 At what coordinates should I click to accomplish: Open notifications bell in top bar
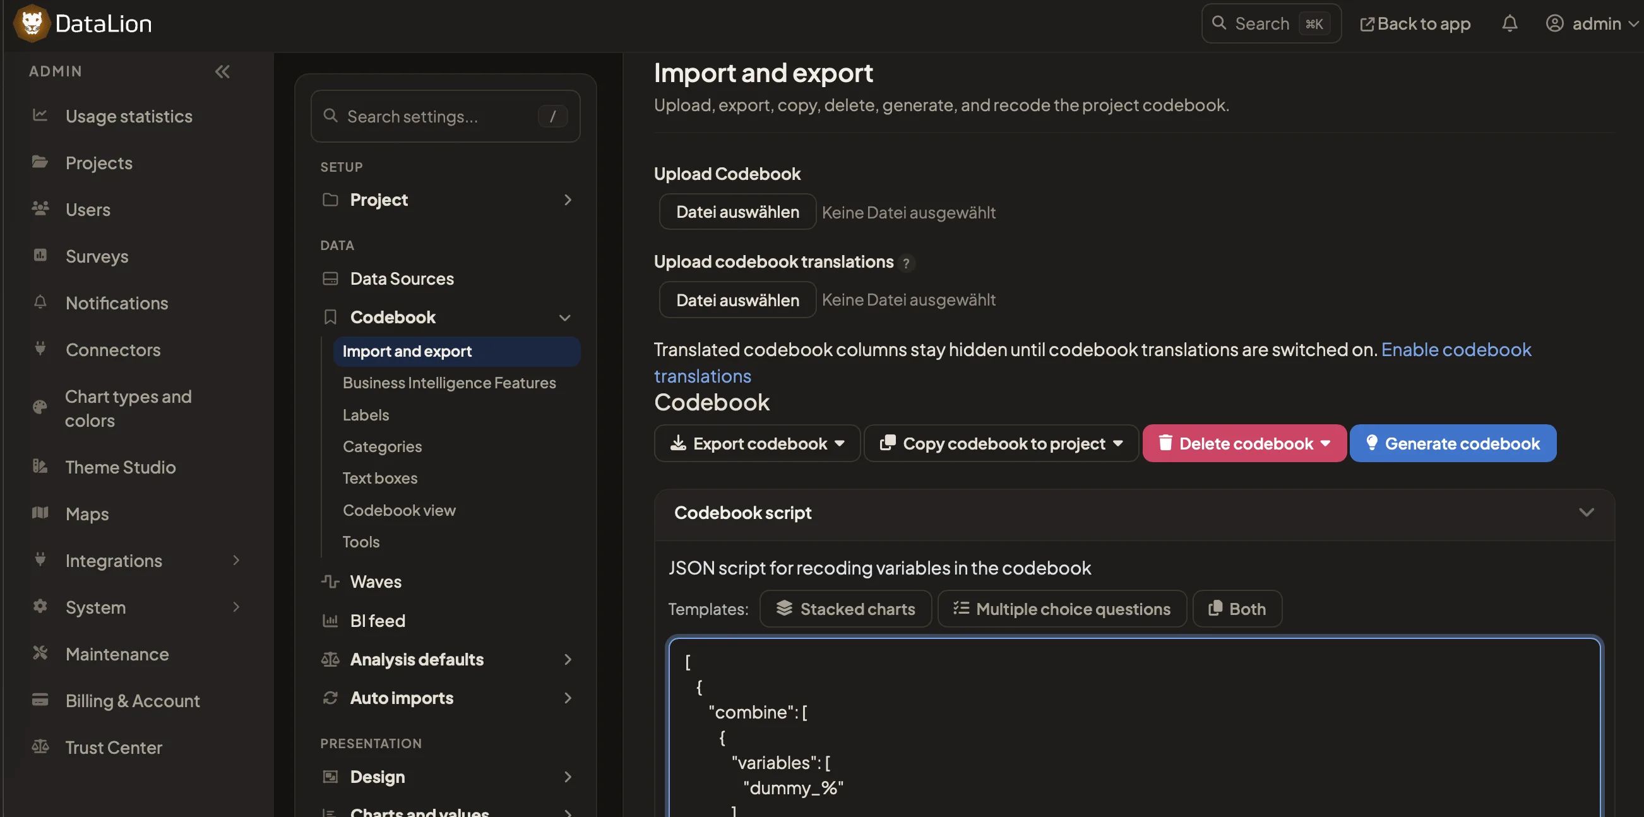pyautogui.click(x=1510, y=23)
